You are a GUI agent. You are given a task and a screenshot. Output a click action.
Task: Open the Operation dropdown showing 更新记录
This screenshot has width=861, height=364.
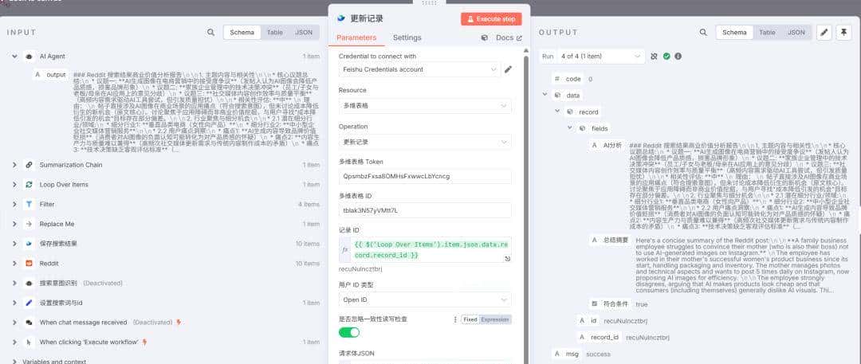tap(425, 142)
